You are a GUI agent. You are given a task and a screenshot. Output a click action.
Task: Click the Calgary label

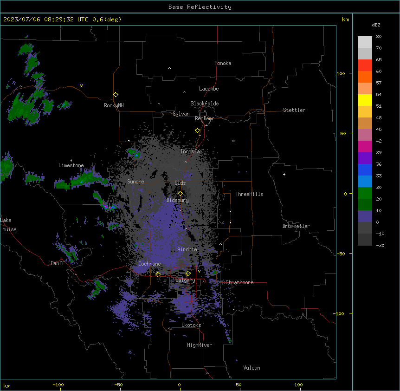pyautogui.click(x=185, y=280)
